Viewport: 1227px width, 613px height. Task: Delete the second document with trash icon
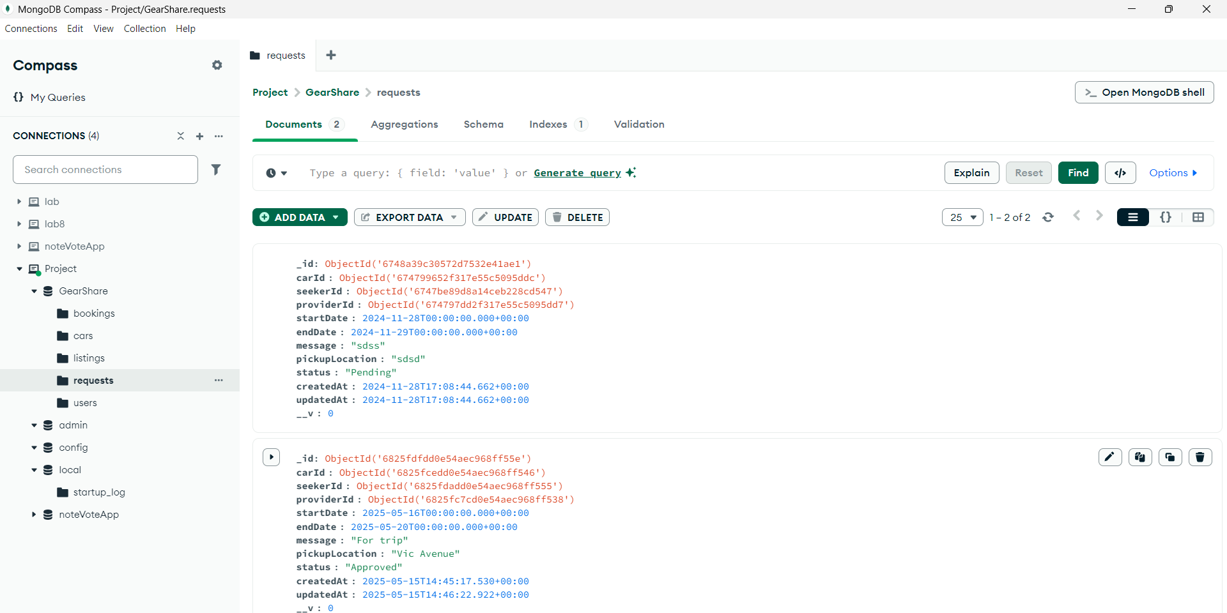pos(1200,457)
